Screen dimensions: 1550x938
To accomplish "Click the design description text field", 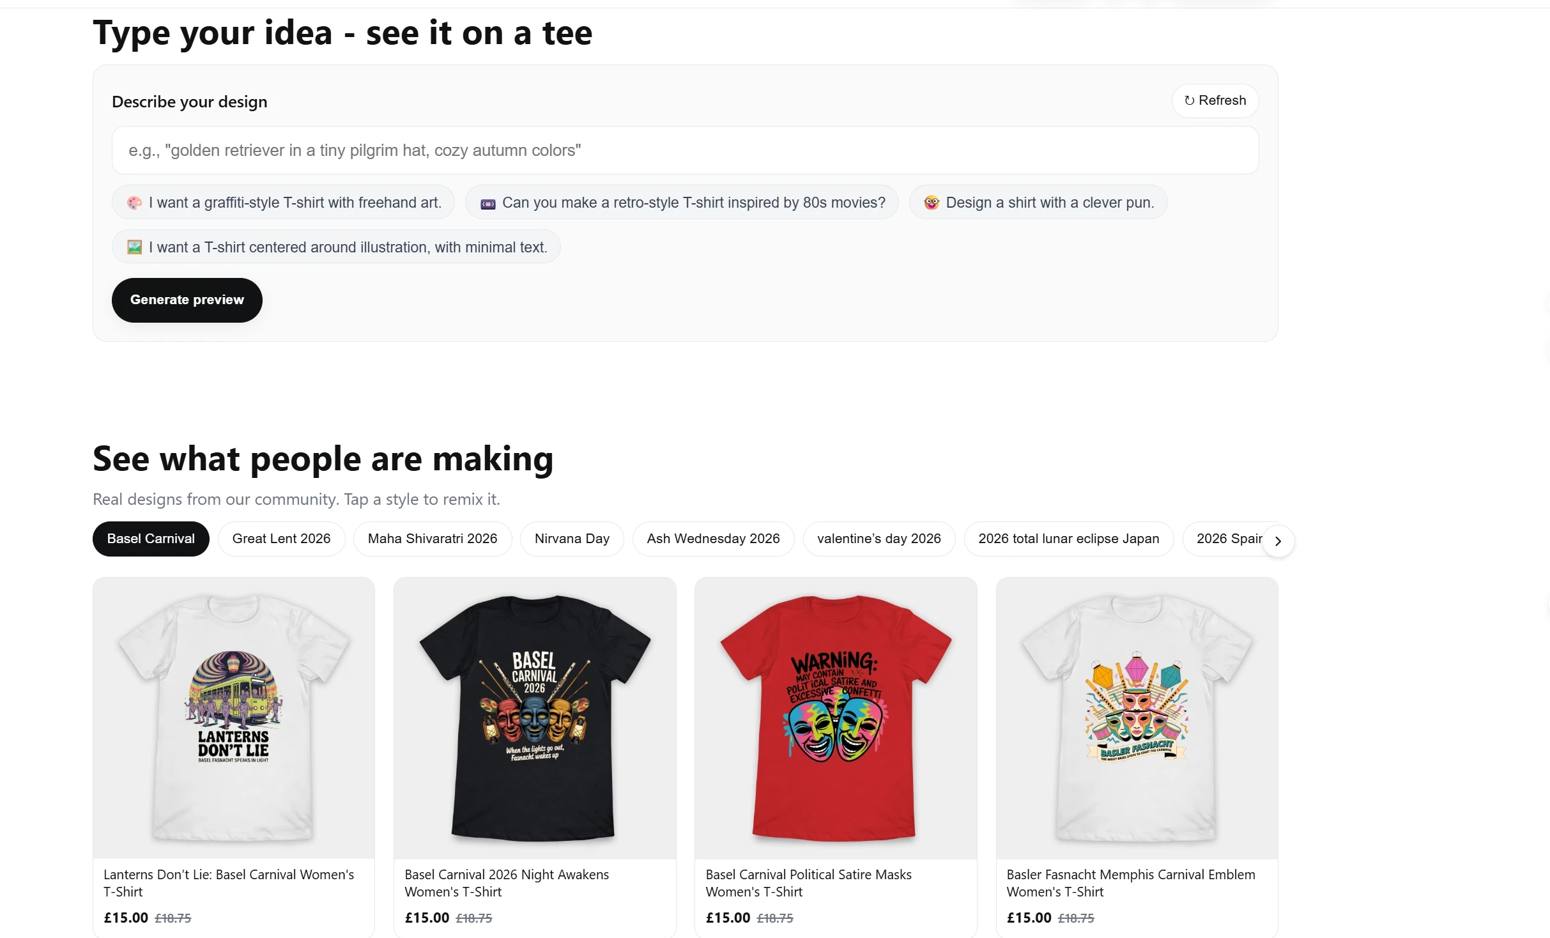I will tap(684, 150).
